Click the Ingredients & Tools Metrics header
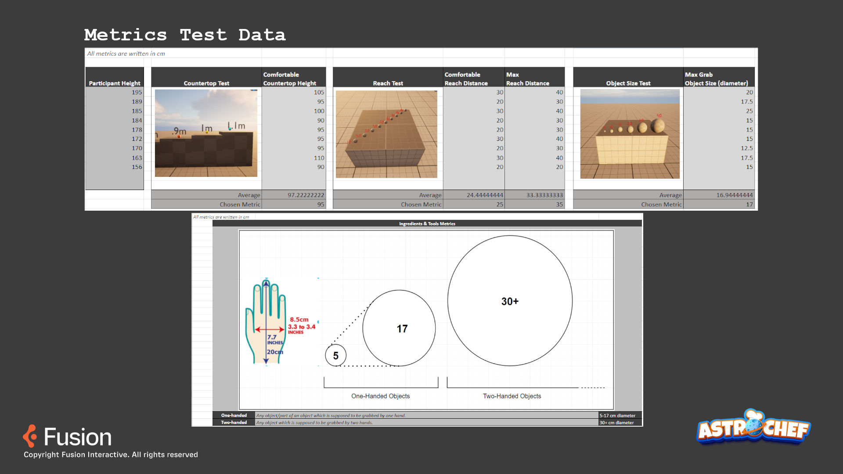The height and width of the screenshot is (474, 843). pos(427,224)
